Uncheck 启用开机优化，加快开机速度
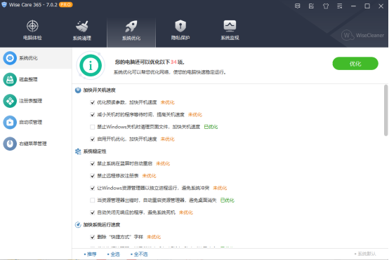The height and width of the screenshot is (260, 389). (93, 139)
